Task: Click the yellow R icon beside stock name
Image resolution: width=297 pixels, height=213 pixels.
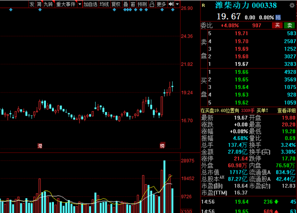Action: [x=203, y=5]
